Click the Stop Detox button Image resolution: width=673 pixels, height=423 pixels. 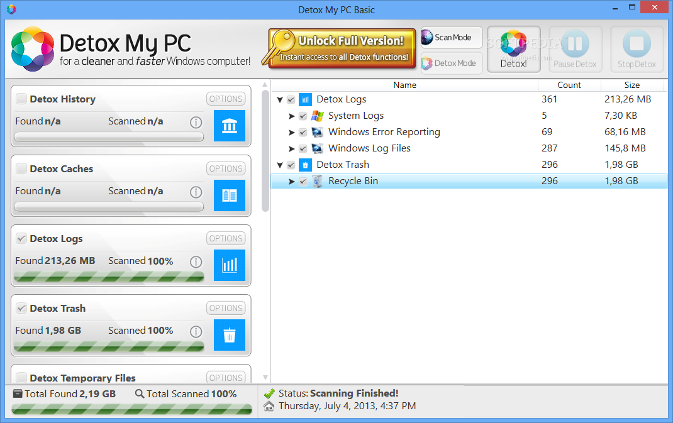(637, 49)
